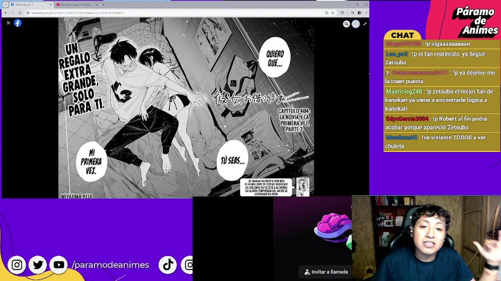The image size is (501, 281).
Task: Zoom in on the Facebook photo
Action: (346, 24)
